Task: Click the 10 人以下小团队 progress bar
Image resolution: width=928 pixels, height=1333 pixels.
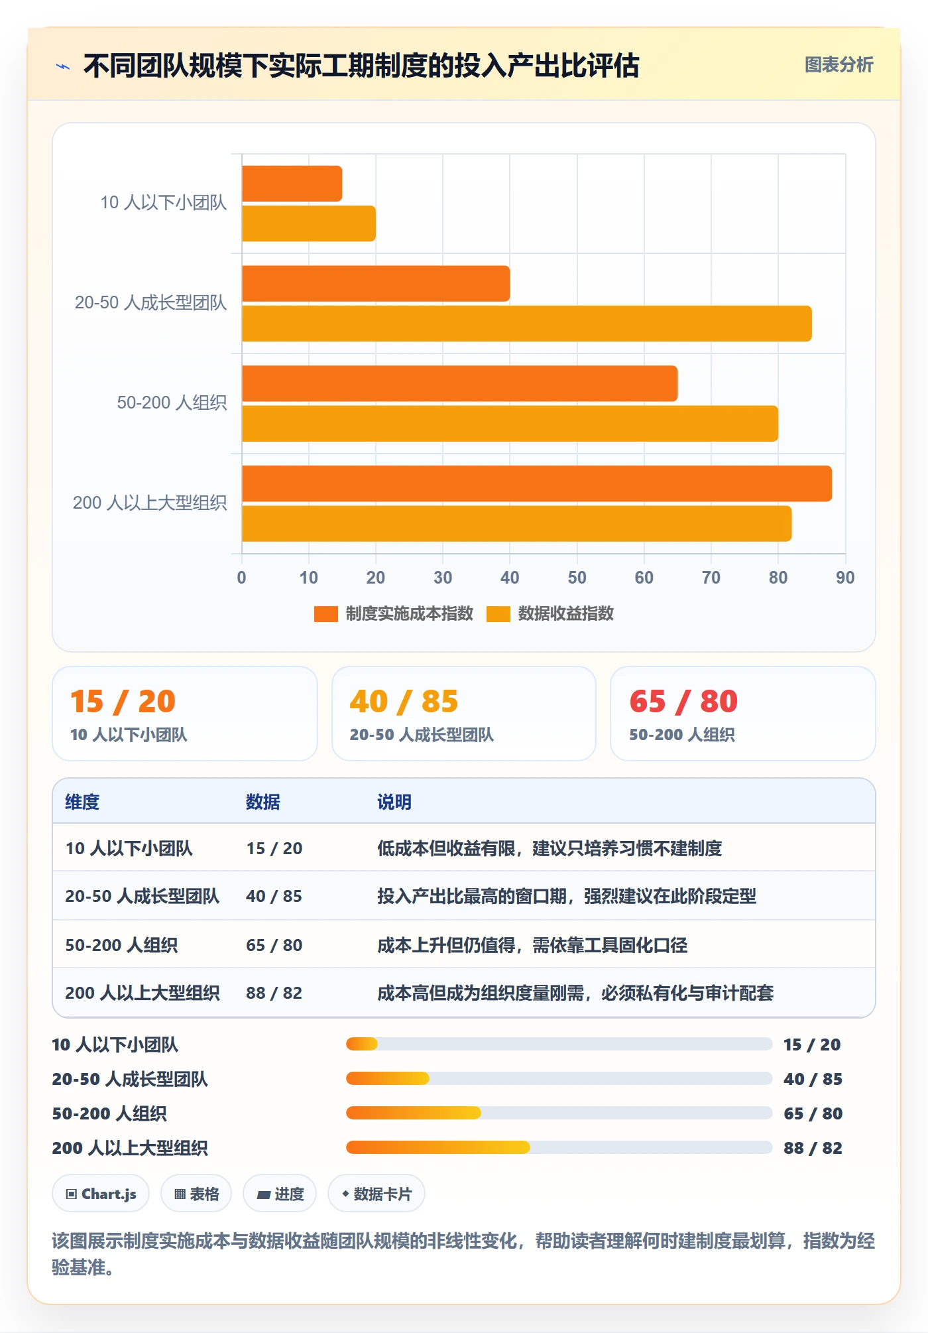Action: coord(559,1044)
